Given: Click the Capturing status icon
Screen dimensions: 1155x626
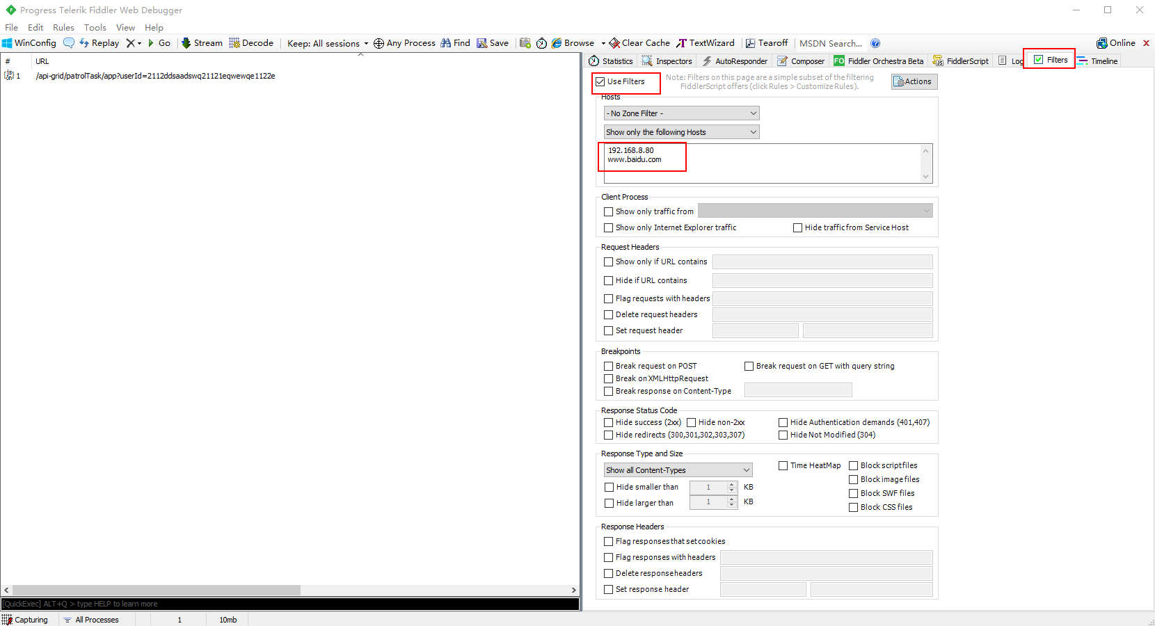Looking at the screenshot, I should pos(8,620).
